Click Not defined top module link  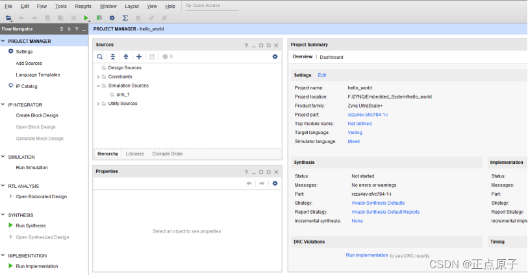tap(360, 124)
